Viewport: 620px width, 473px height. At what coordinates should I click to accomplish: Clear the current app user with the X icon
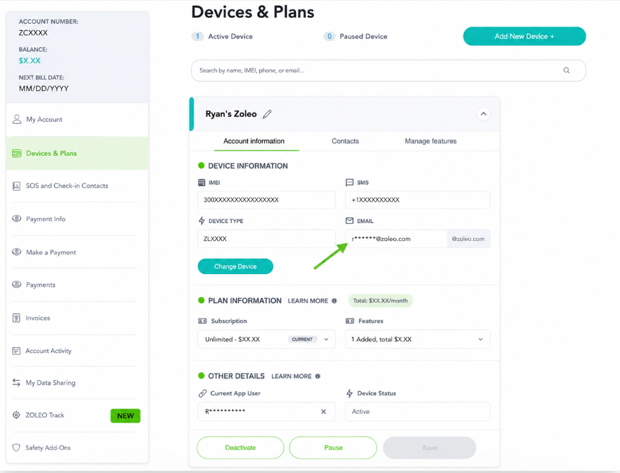[x=323, y=411]
